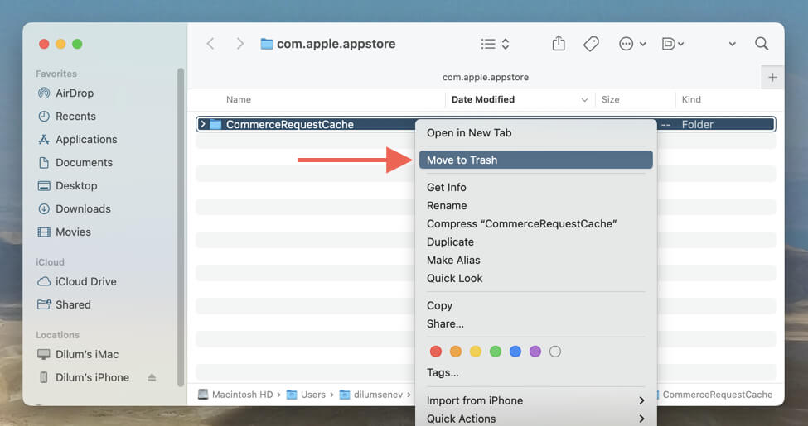This screenshot has height=426, width=808.
Task: Apply the yellow tag color
Action: 475,352
